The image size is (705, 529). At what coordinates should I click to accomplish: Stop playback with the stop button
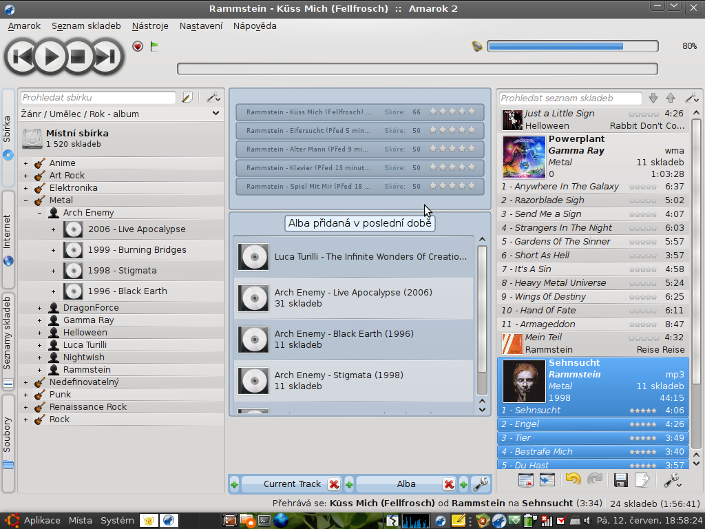point(78,56)
